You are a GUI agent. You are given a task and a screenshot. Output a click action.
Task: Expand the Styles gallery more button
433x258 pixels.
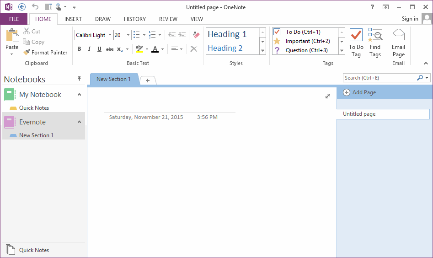pos(262,51)
